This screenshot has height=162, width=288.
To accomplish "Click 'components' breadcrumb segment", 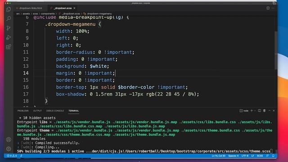I will click(x=48, y=13).
